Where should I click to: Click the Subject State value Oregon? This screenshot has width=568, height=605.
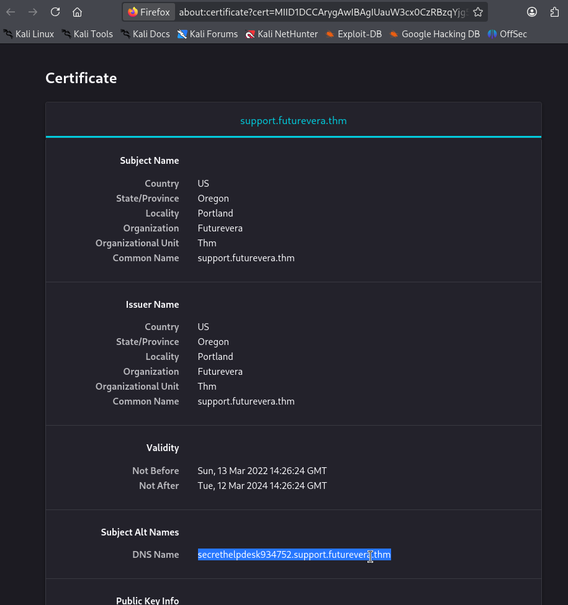(213, 199)
